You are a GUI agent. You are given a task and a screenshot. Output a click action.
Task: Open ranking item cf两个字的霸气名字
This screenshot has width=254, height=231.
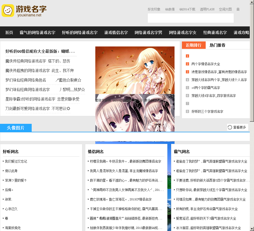206,88
